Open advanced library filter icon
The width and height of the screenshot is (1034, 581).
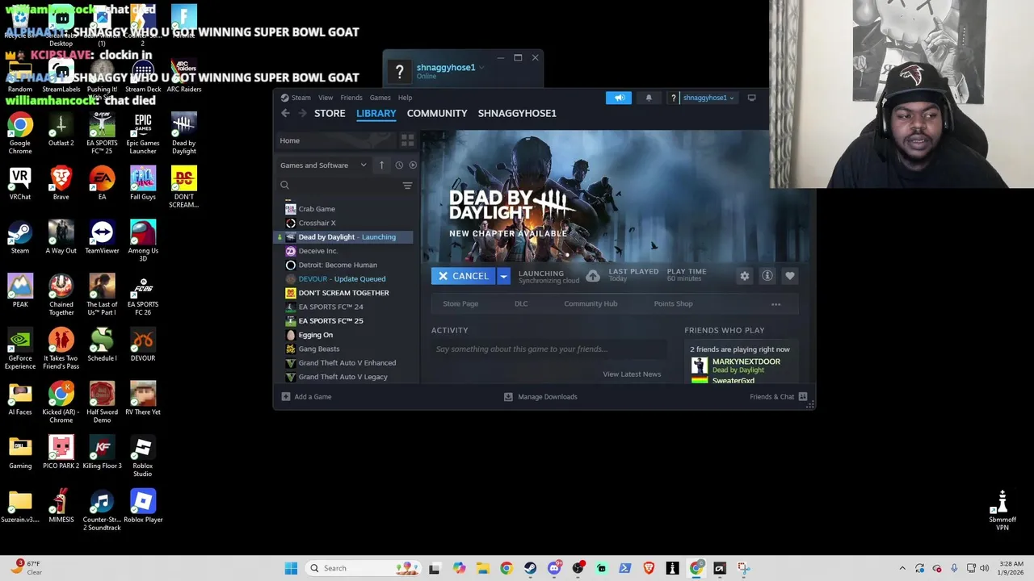tap(407, 186)
